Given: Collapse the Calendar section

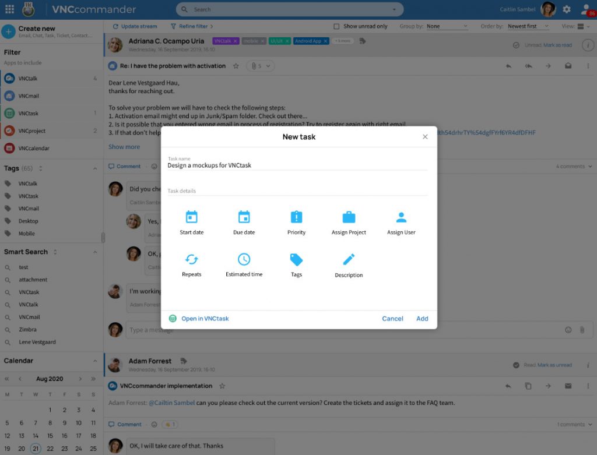Looking at the screenshot, I should point(95,361).
